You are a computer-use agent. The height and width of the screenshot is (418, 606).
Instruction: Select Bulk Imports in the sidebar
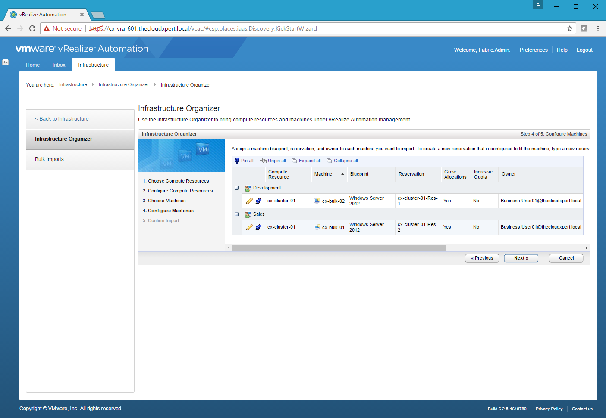49,159
